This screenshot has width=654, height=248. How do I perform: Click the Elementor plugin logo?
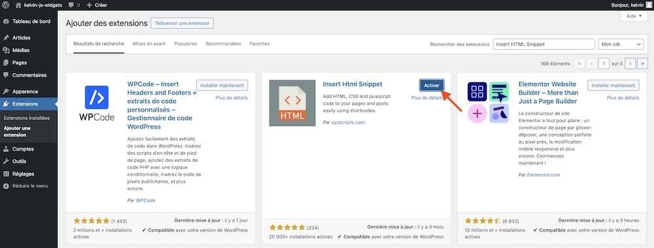[x=488, y=103]
